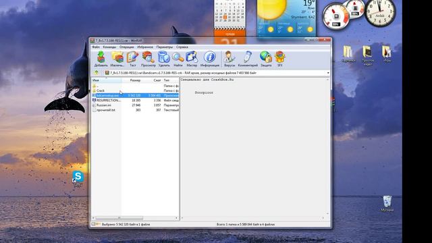Select the highlighted .exe file row
432x243 pixels.
pos(135,96)
